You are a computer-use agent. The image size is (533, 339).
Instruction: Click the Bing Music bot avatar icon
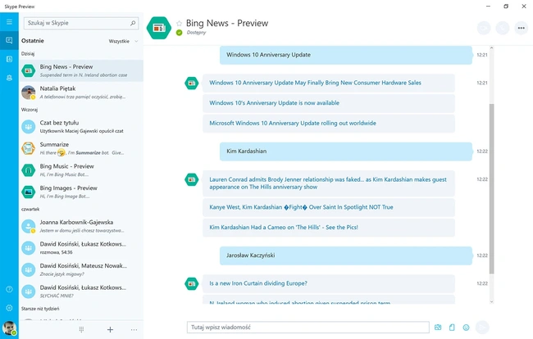[28, 170]
